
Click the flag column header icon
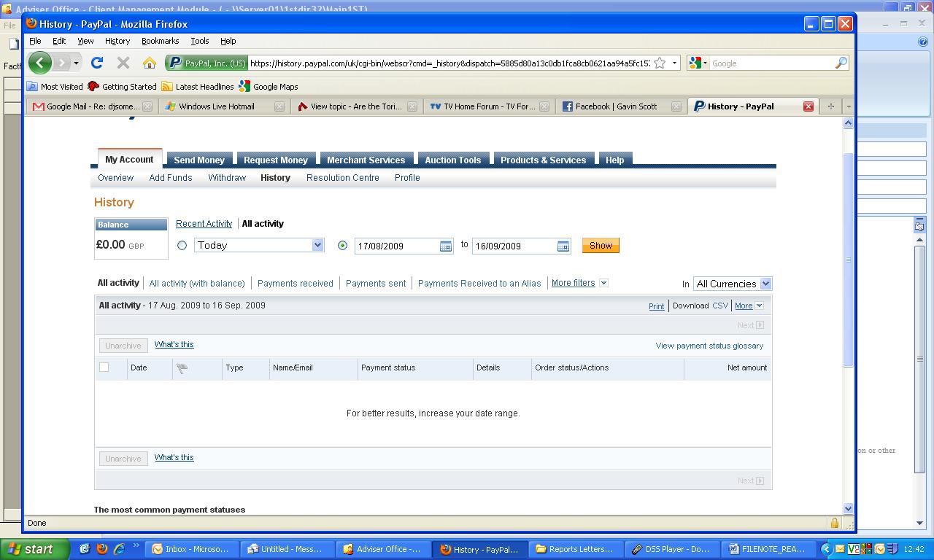(x=182, y=368)
